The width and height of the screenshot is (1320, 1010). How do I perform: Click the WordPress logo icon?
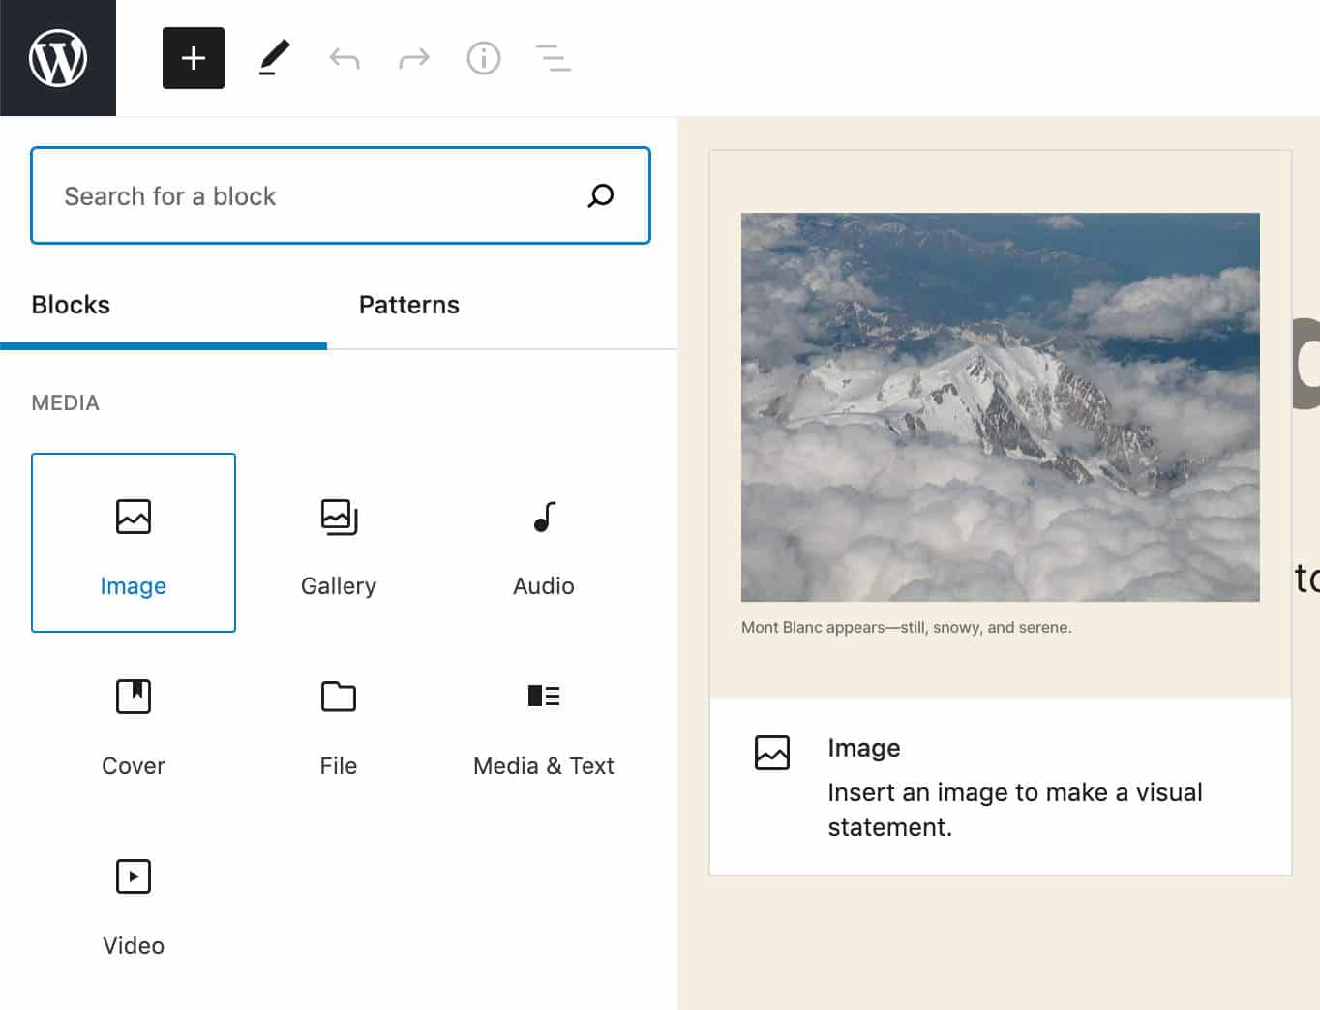coord(58,58)
